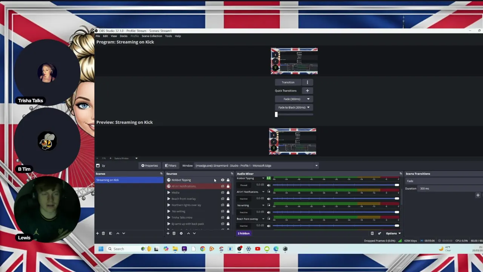The width and height of the screenshot is (483, 272).
Task: Remove selected source using Sources trash icon
Action: point(174,233)
